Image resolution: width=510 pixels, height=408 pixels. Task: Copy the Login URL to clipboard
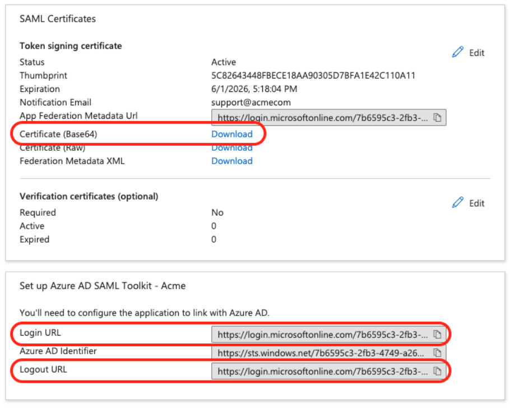click(x=438, y=335)
